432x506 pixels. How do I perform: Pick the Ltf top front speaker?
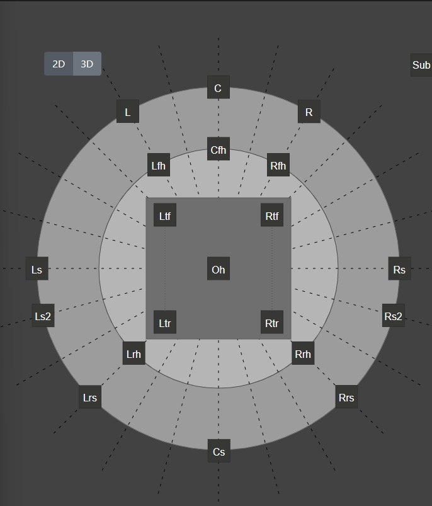click(165, 216)
